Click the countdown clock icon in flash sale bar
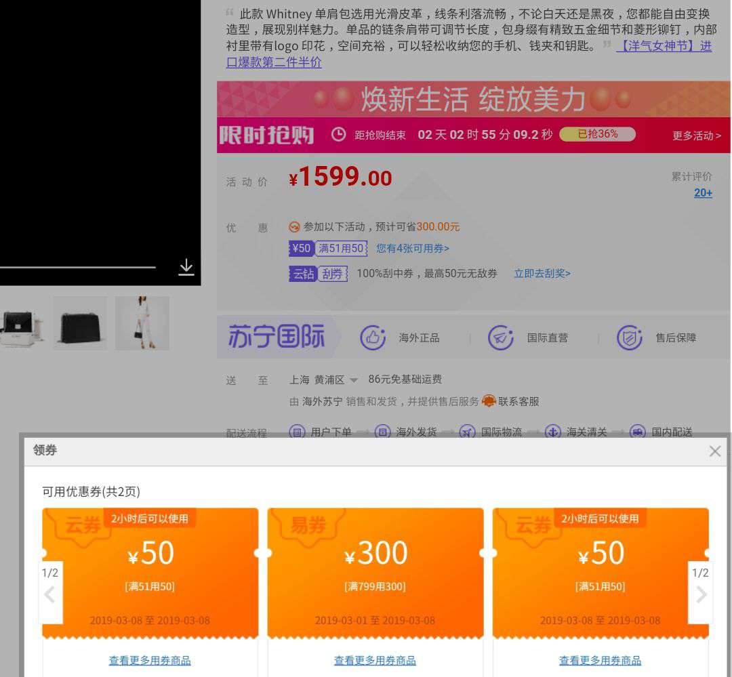 pyautogui.click(x=338, y=134)
